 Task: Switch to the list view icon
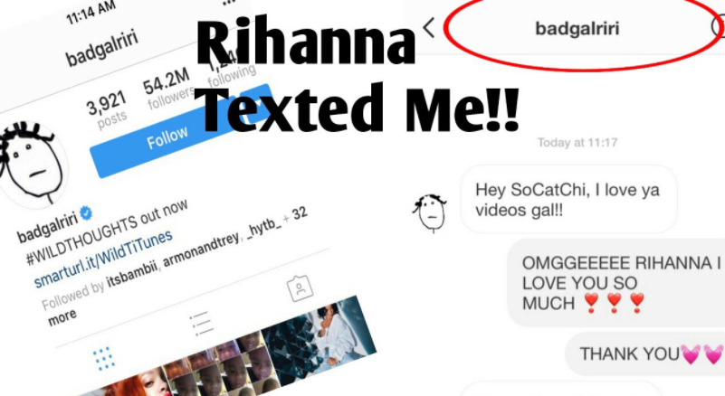(x=201, y=323)
